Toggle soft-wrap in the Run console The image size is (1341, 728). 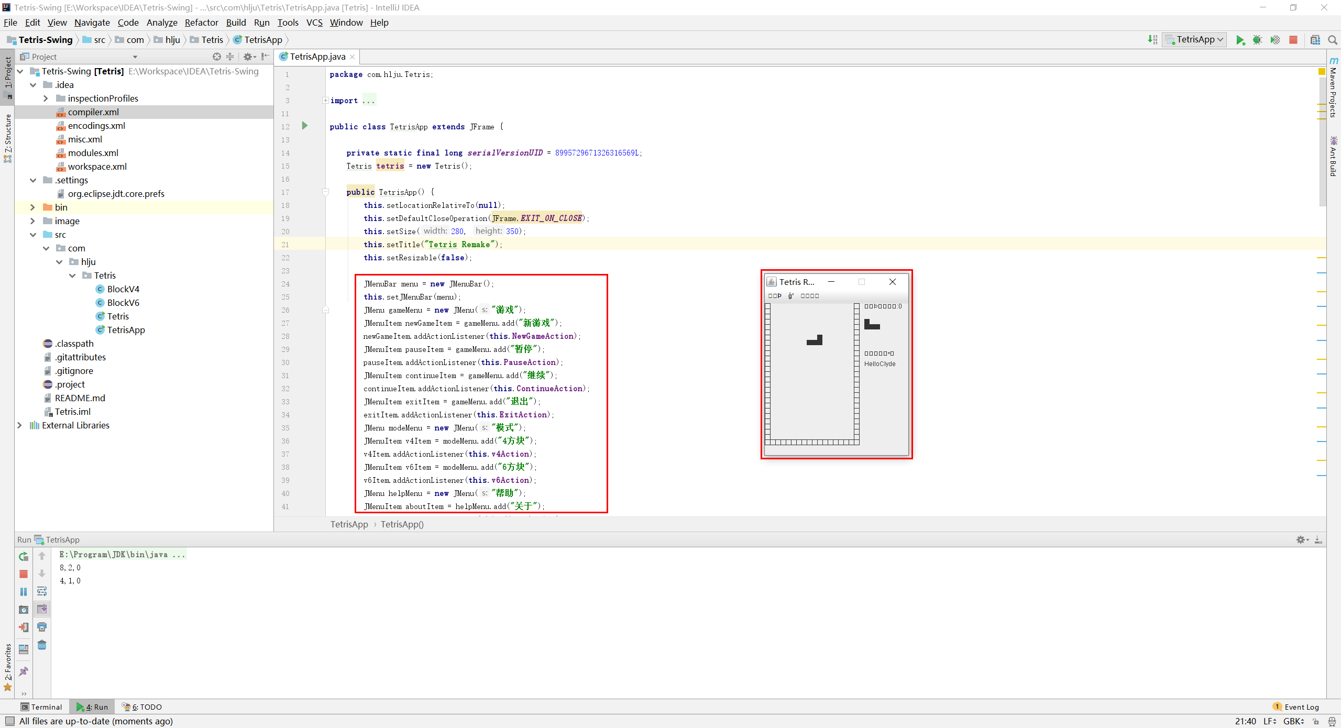click(x=42, y=591)
